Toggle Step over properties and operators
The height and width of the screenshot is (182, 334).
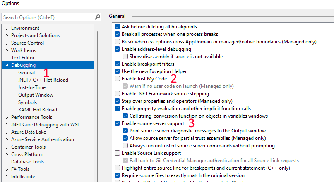coord(118,101)
